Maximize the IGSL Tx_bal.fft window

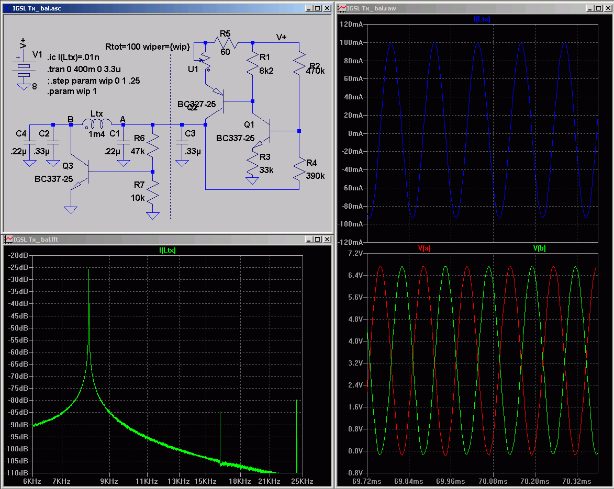coord(318,240)
